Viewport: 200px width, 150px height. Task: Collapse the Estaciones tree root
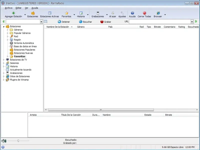click(3, 26)
